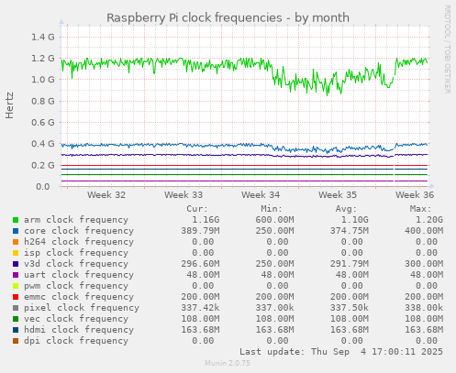The width and height of the screenshot is (456, 373).
Task: Select the 'dpi clock frequency' legend label
Action: coord(76,341)
